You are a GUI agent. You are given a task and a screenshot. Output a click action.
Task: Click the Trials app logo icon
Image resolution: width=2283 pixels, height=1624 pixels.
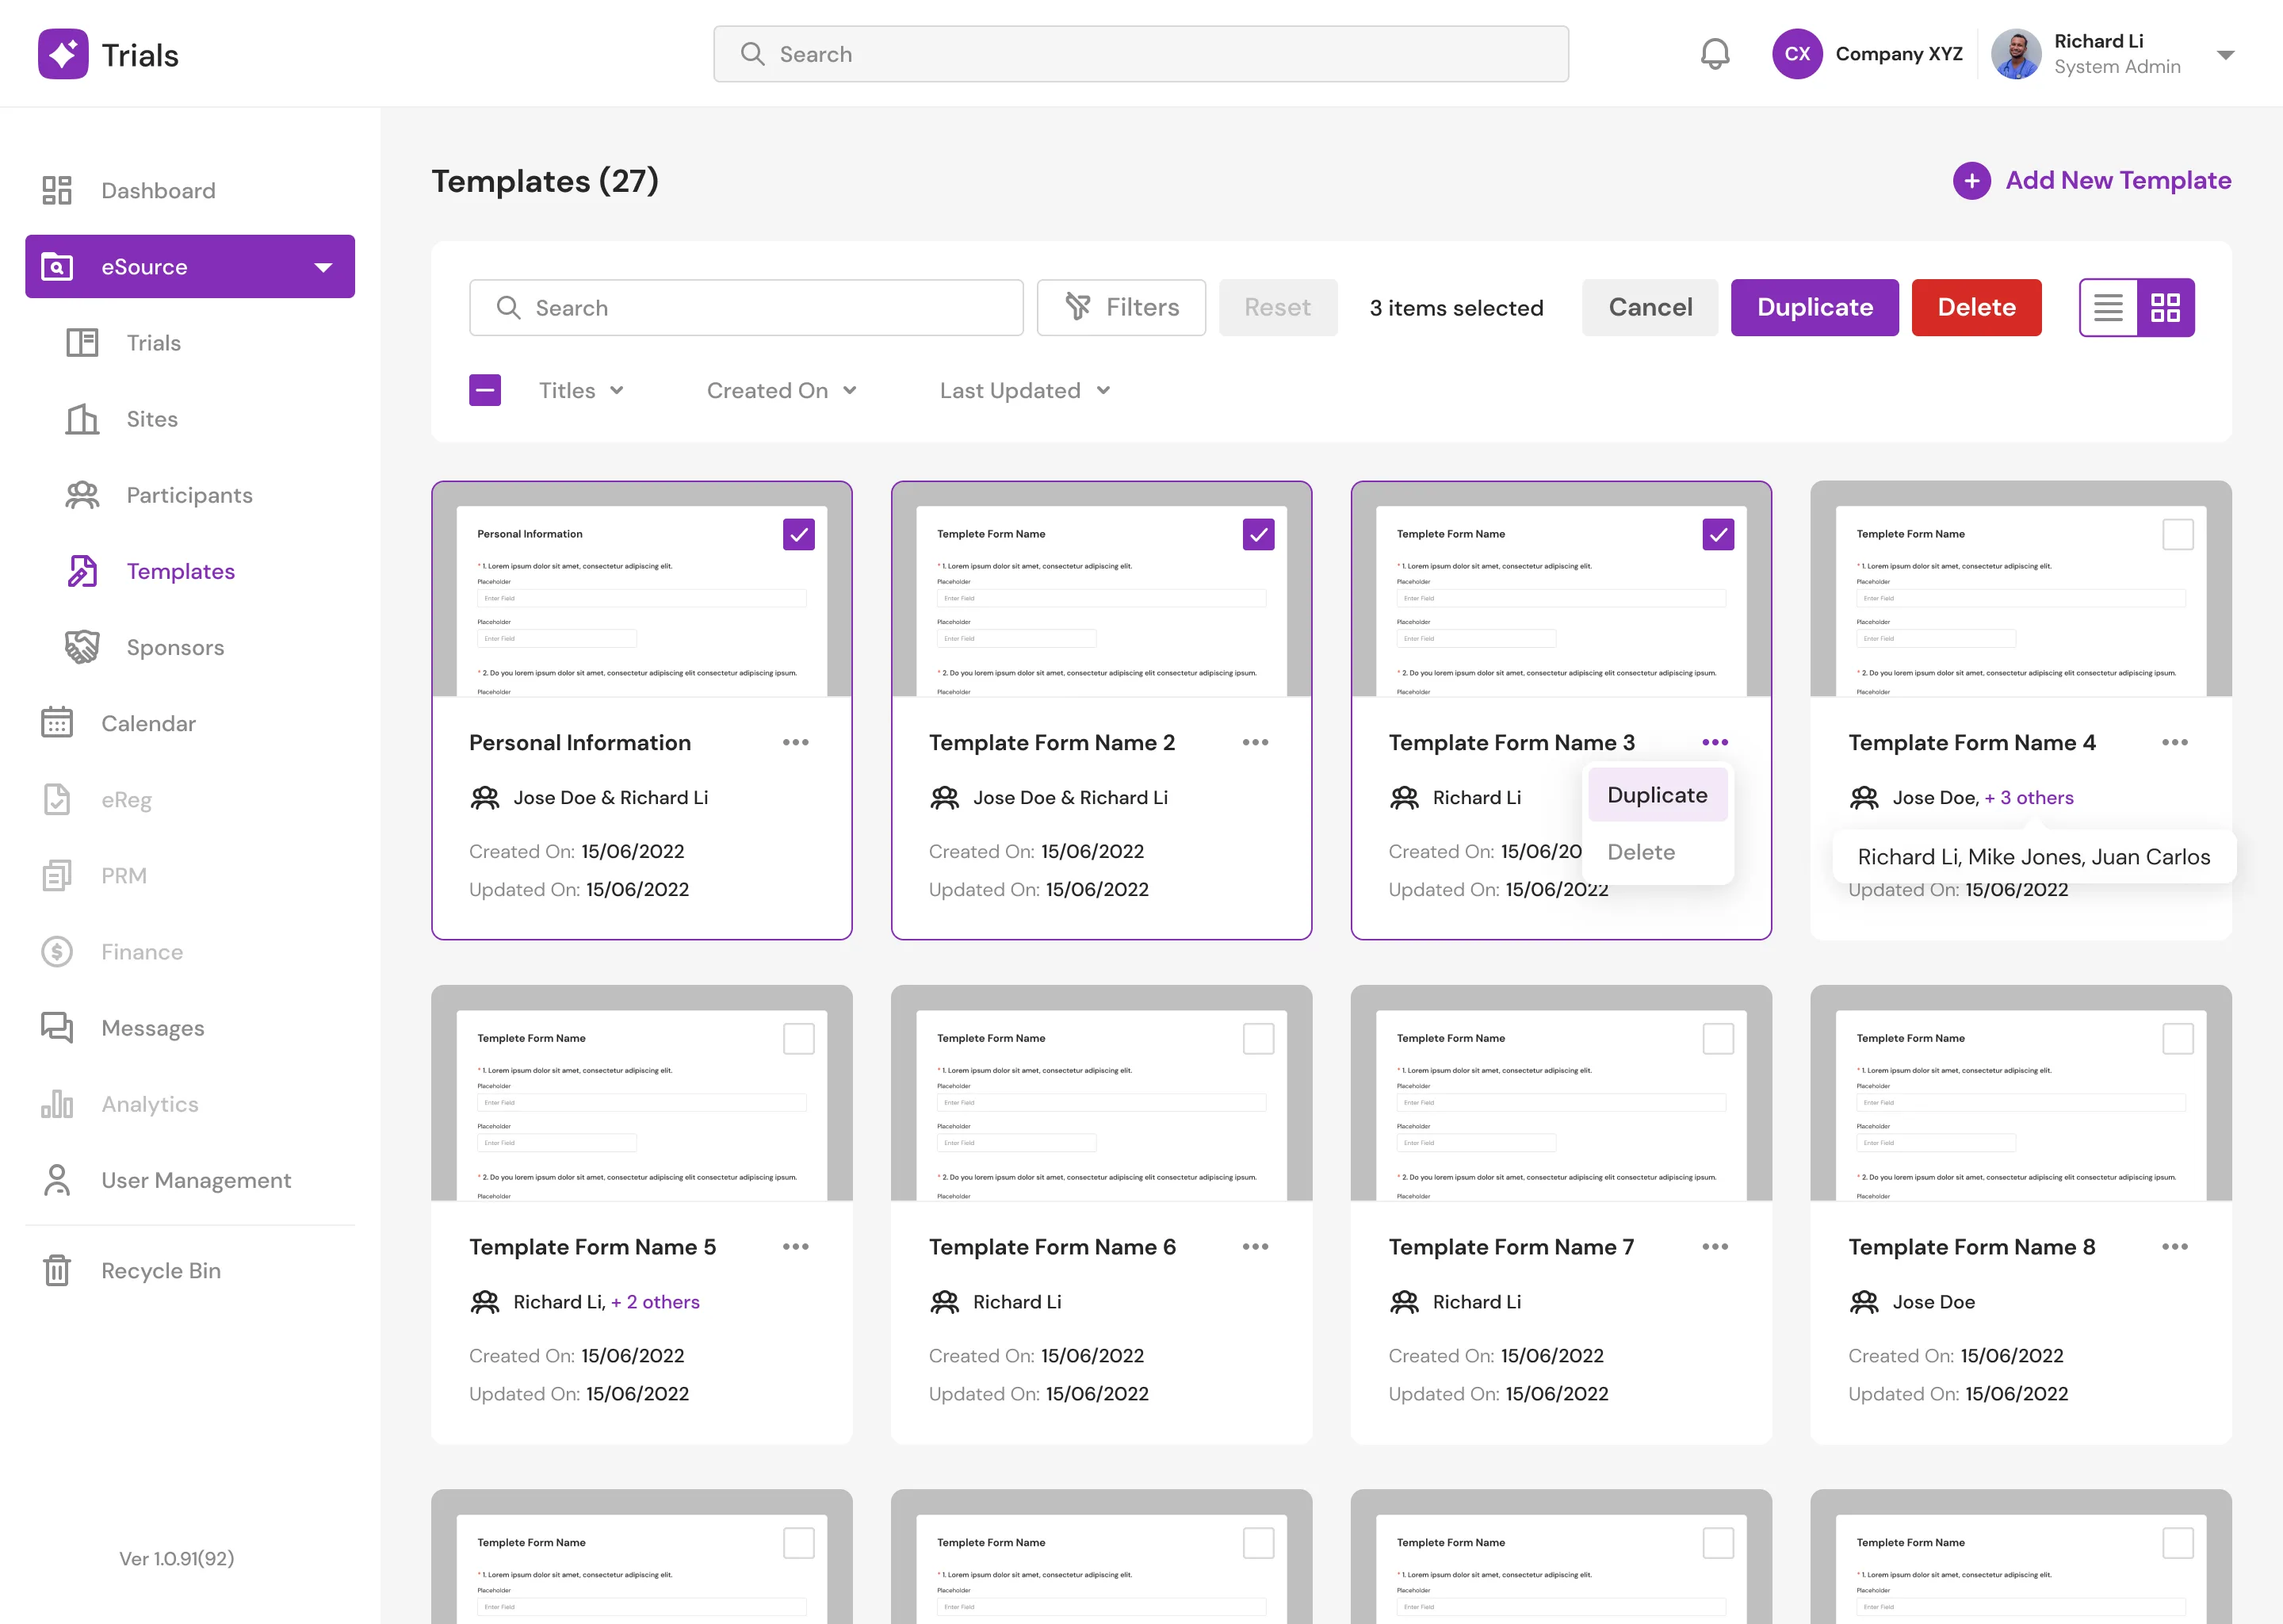pyautogui.click(x=63, y=54)
